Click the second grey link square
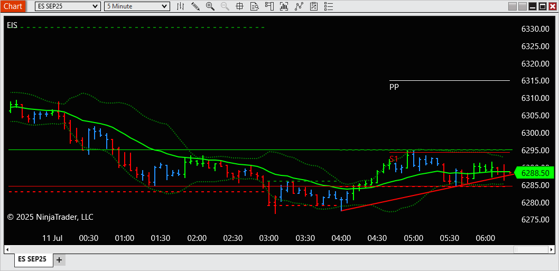Viewport: 559px width, 271px height. point(523,6)
